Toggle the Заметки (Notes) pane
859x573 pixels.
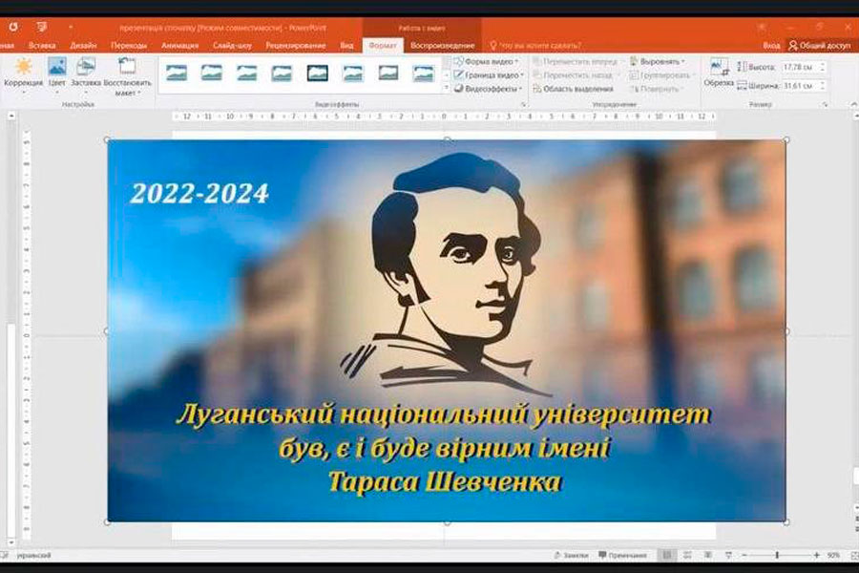point(571,556)
